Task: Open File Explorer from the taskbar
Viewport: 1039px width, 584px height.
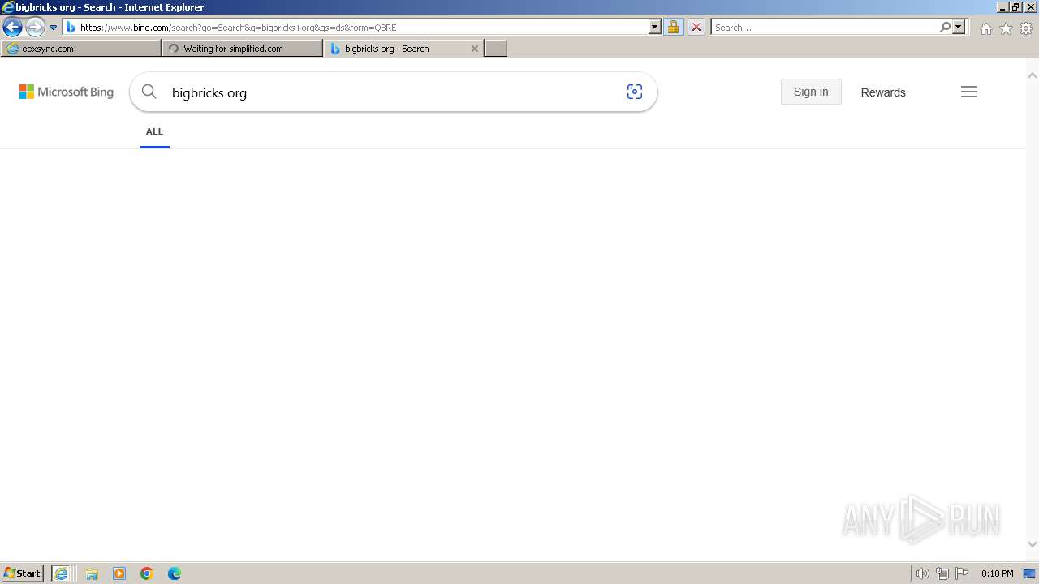Action: [x=92, y=573]
